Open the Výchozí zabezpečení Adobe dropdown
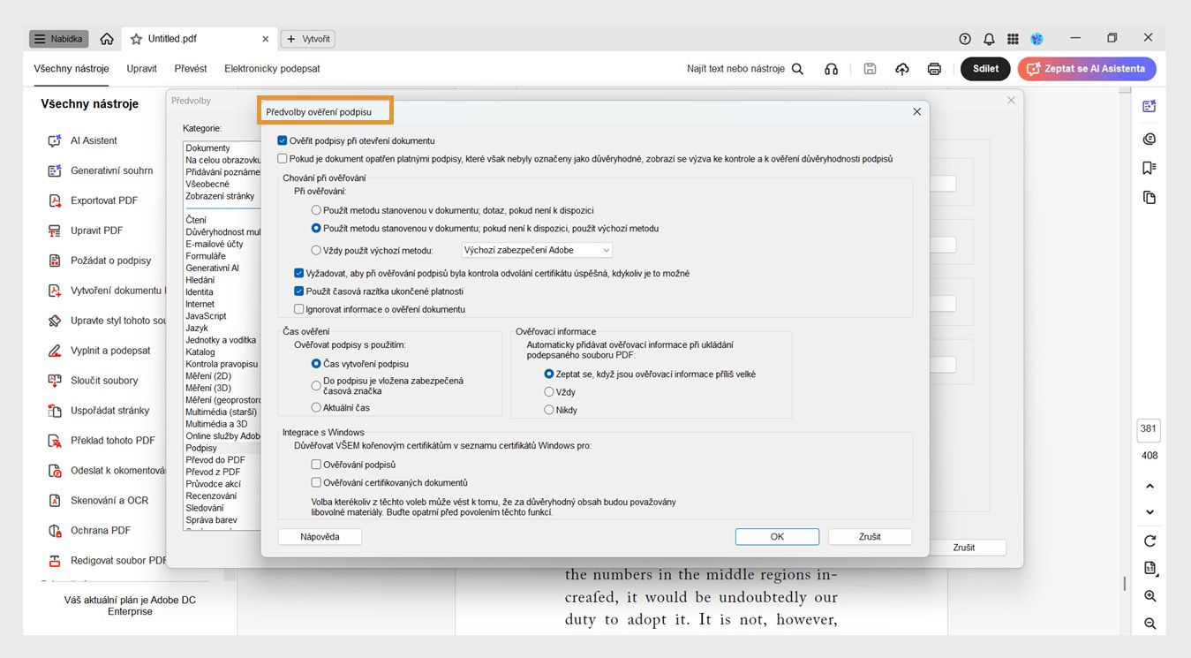Viewport: 1191px width, 658px height. pos(537,250)
